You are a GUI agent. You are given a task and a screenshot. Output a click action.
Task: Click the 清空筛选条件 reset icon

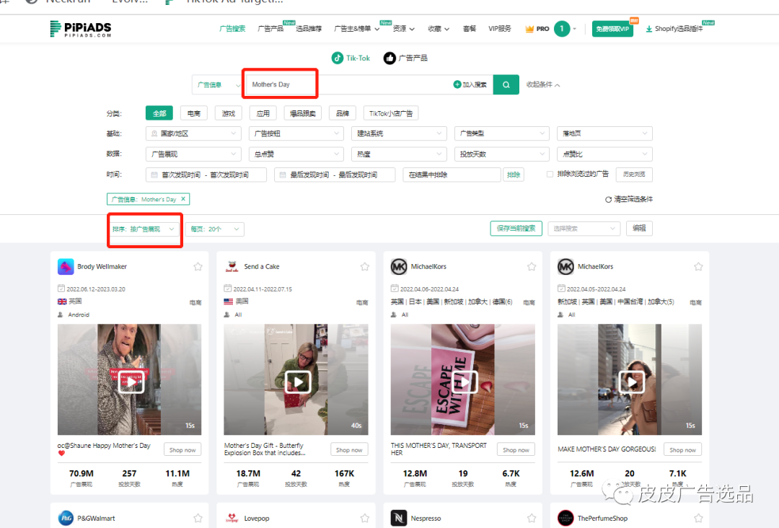(608, 199)
